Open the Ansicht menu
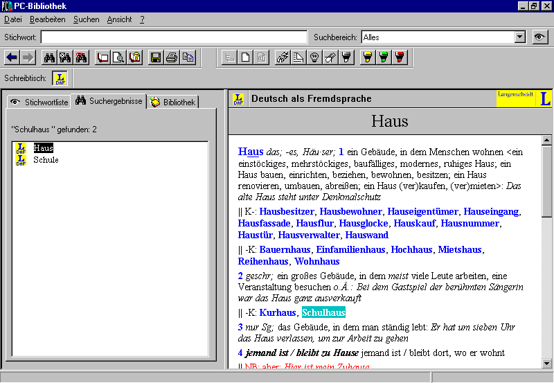The image size is (554, 383). click(119, 19)
